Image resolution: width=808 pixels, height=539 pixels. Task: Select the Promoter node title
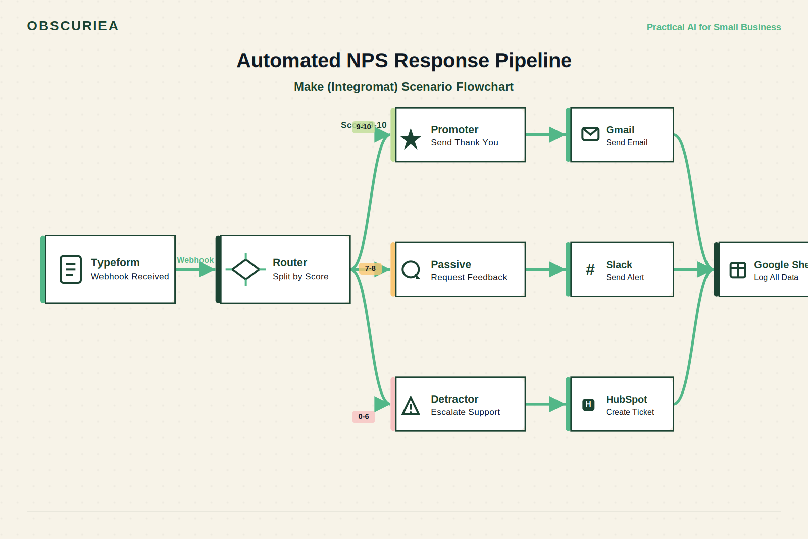pyautogui.click(x=454, y=130)
